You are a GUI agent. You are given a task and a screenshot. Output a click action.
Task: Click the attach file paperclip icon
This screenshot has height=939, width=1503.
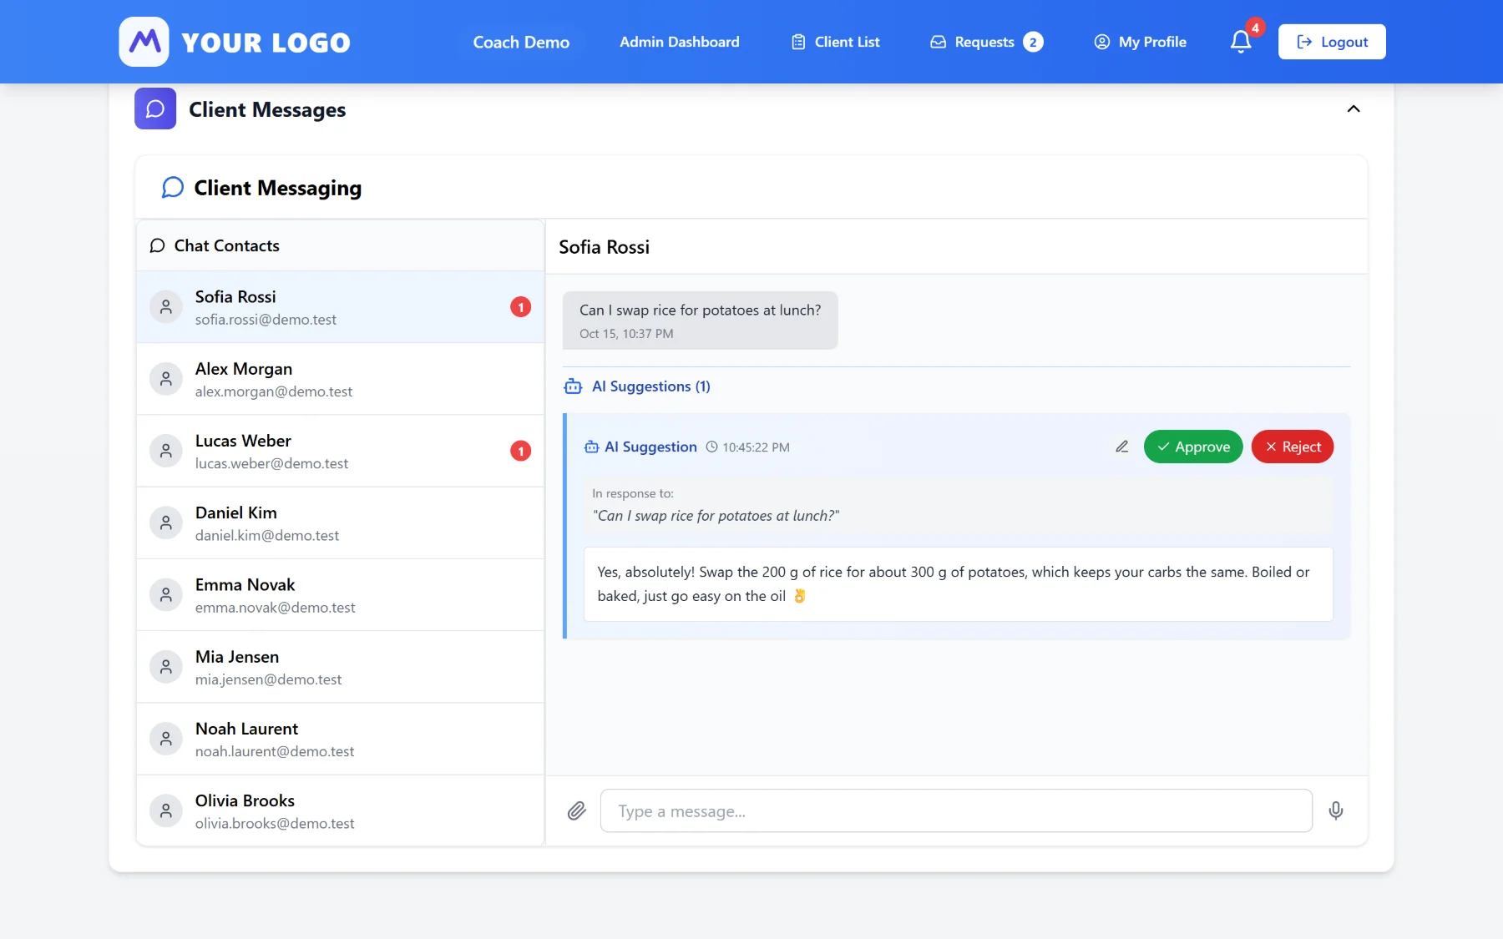[577, 810]
